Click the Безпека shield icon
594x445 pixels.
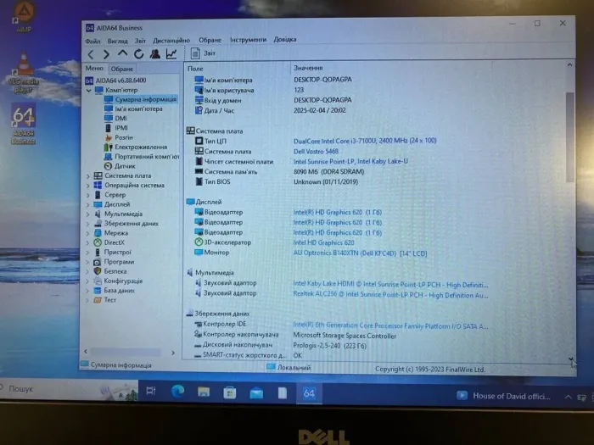pos(98,271)
